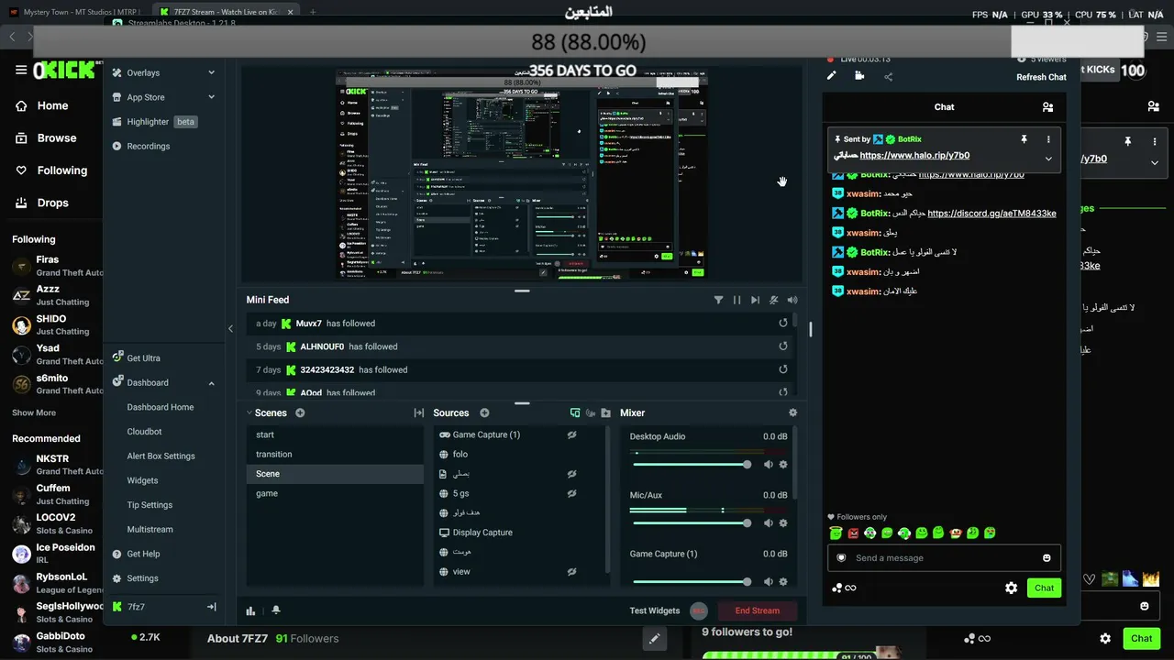Viewport: 1174px width, 660px height.
Task: Open pinned message three-dot options menu
Action: click(x=1048, y=139)
